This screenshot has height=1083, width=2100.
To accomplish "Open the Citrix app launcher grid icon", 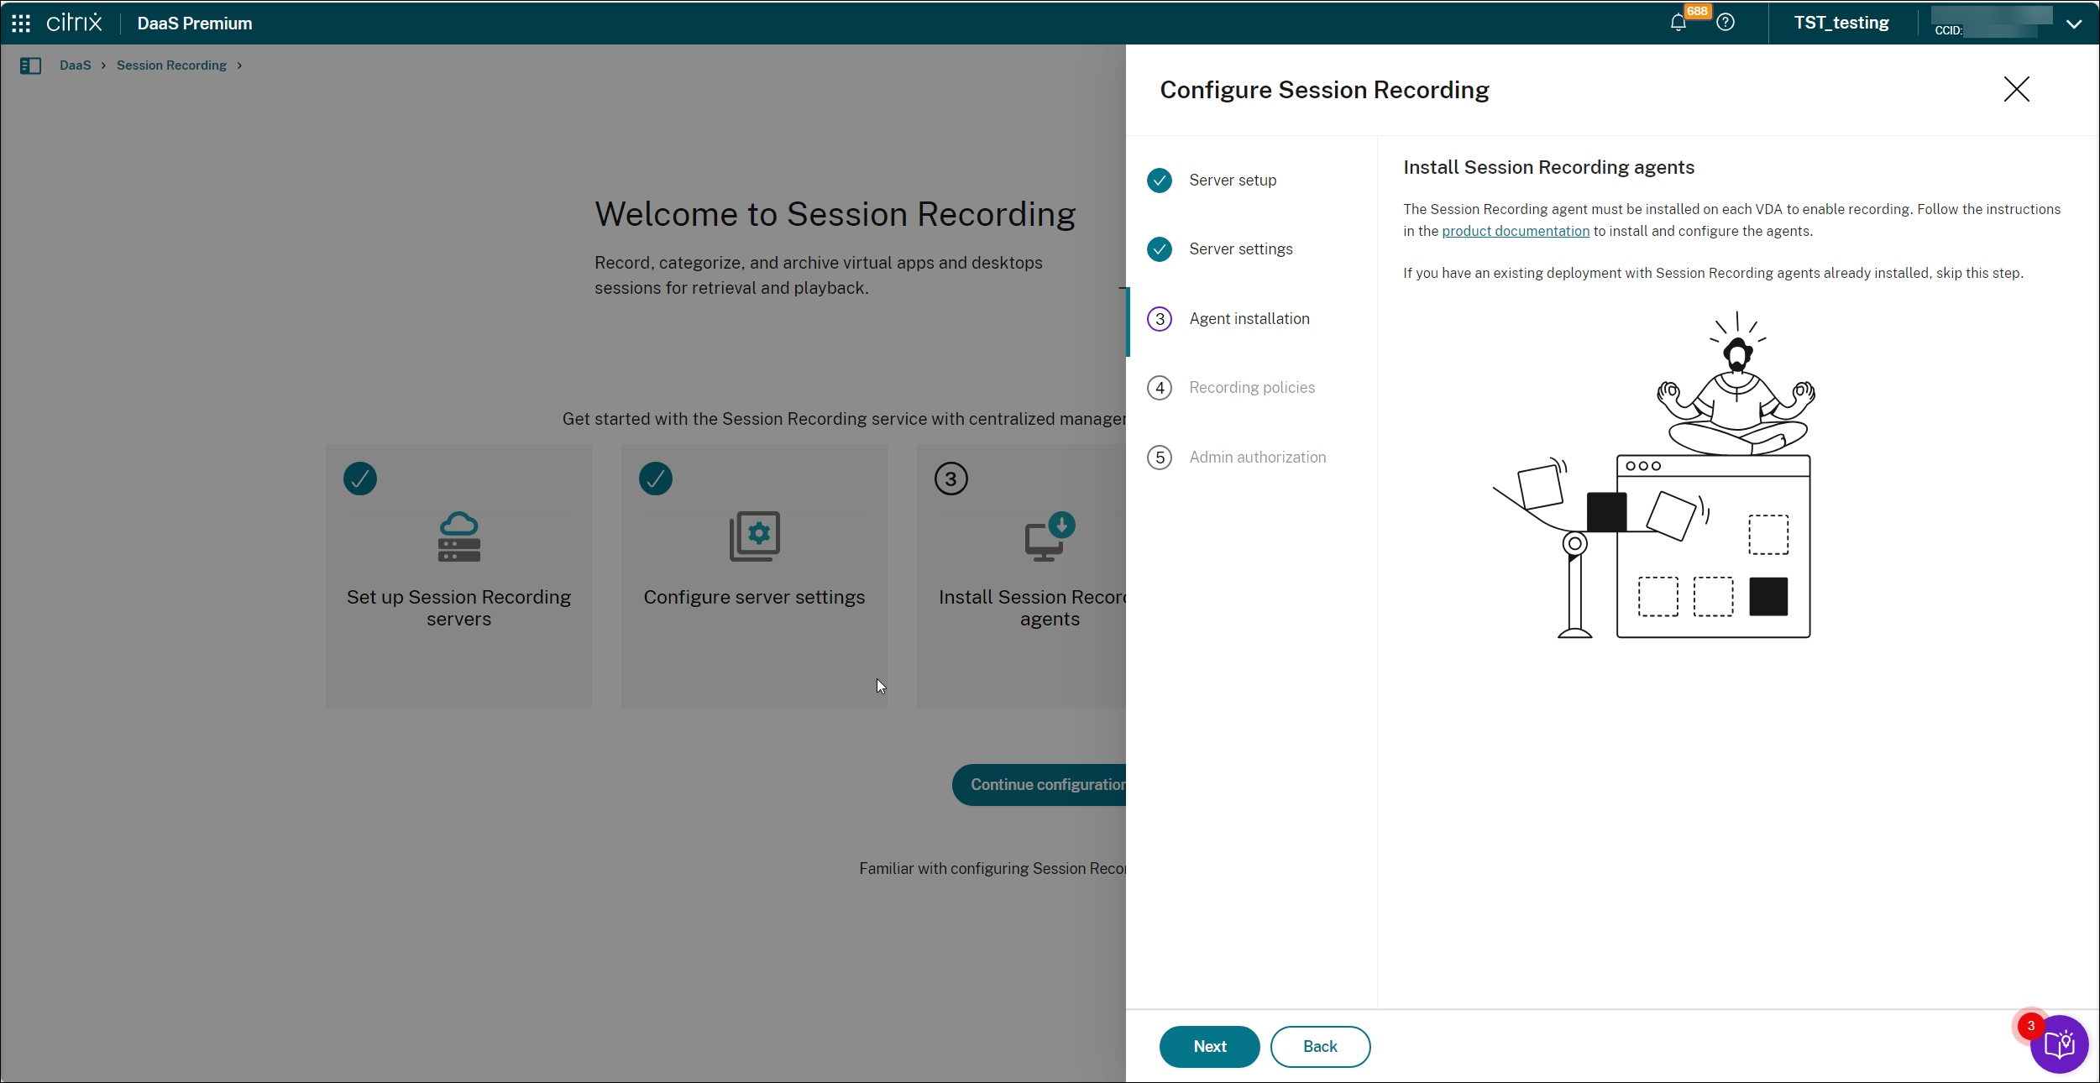I will [x=21, y=24].
